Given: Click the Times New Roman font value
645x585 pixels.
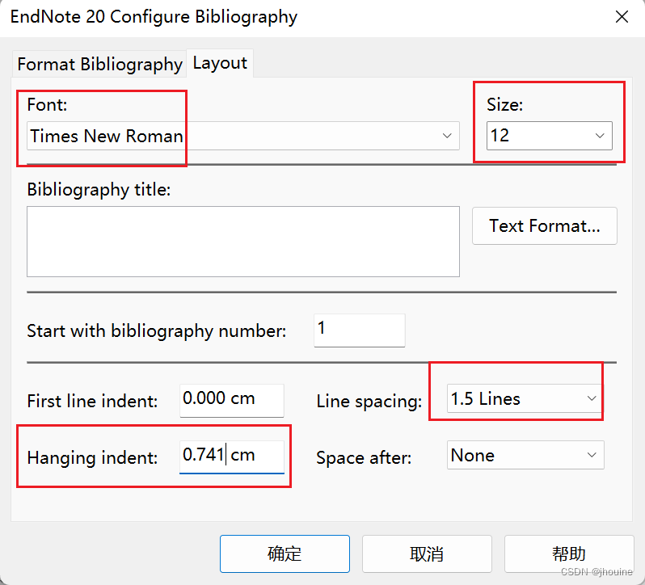Looking at the screenshot, I should click(x=107, y=136).
